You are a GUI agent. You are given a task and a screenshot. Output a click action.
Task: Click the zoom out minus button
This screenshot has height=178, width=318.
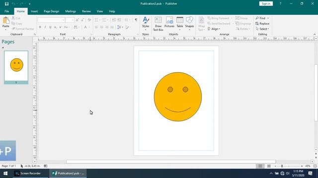coord(275,166)
